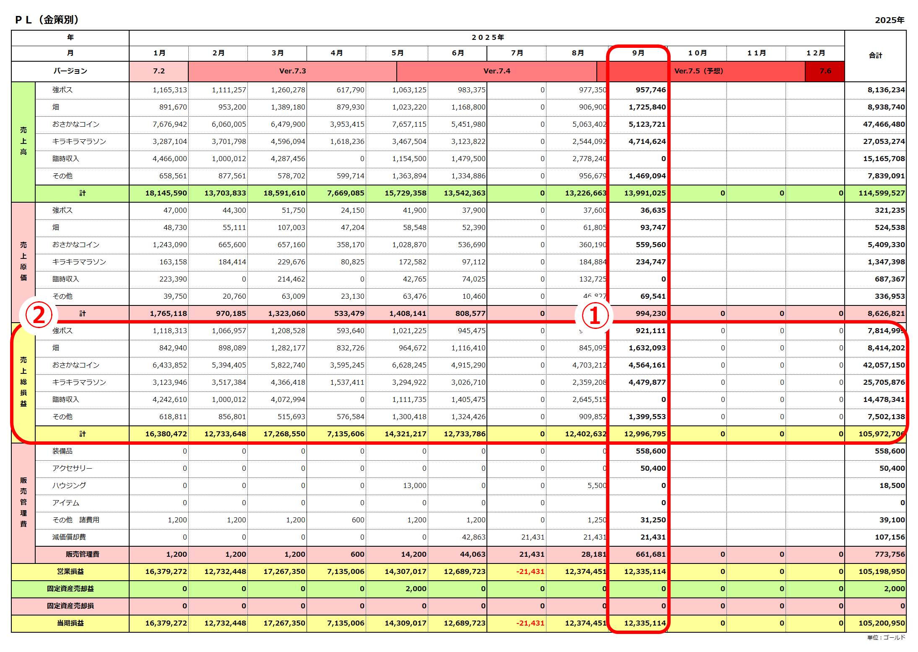Click the PL（金策別） title text
This screenshot has width=918, height=652.
[x=47, y=20]
